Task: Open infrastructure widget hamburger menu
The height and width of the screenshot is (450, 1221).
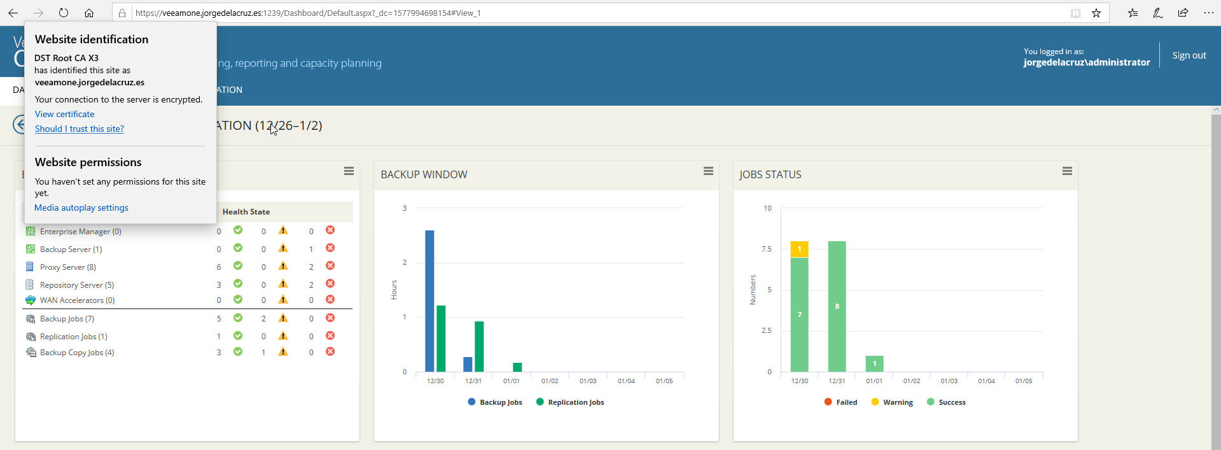Action: pyautogui.click(x=349, y=171)
